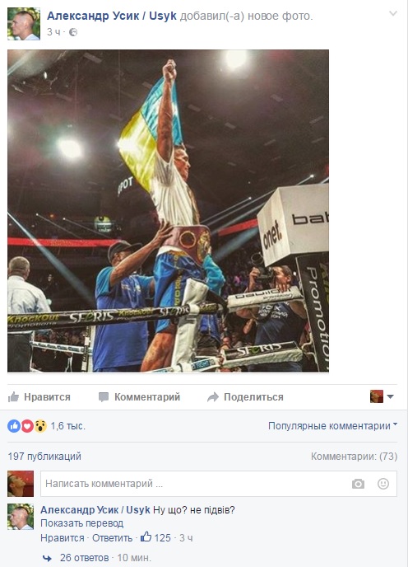Screen dimensions: 408x567
Task: Click Александр Усик / Usyk post author name
Action: pos(112,16)
